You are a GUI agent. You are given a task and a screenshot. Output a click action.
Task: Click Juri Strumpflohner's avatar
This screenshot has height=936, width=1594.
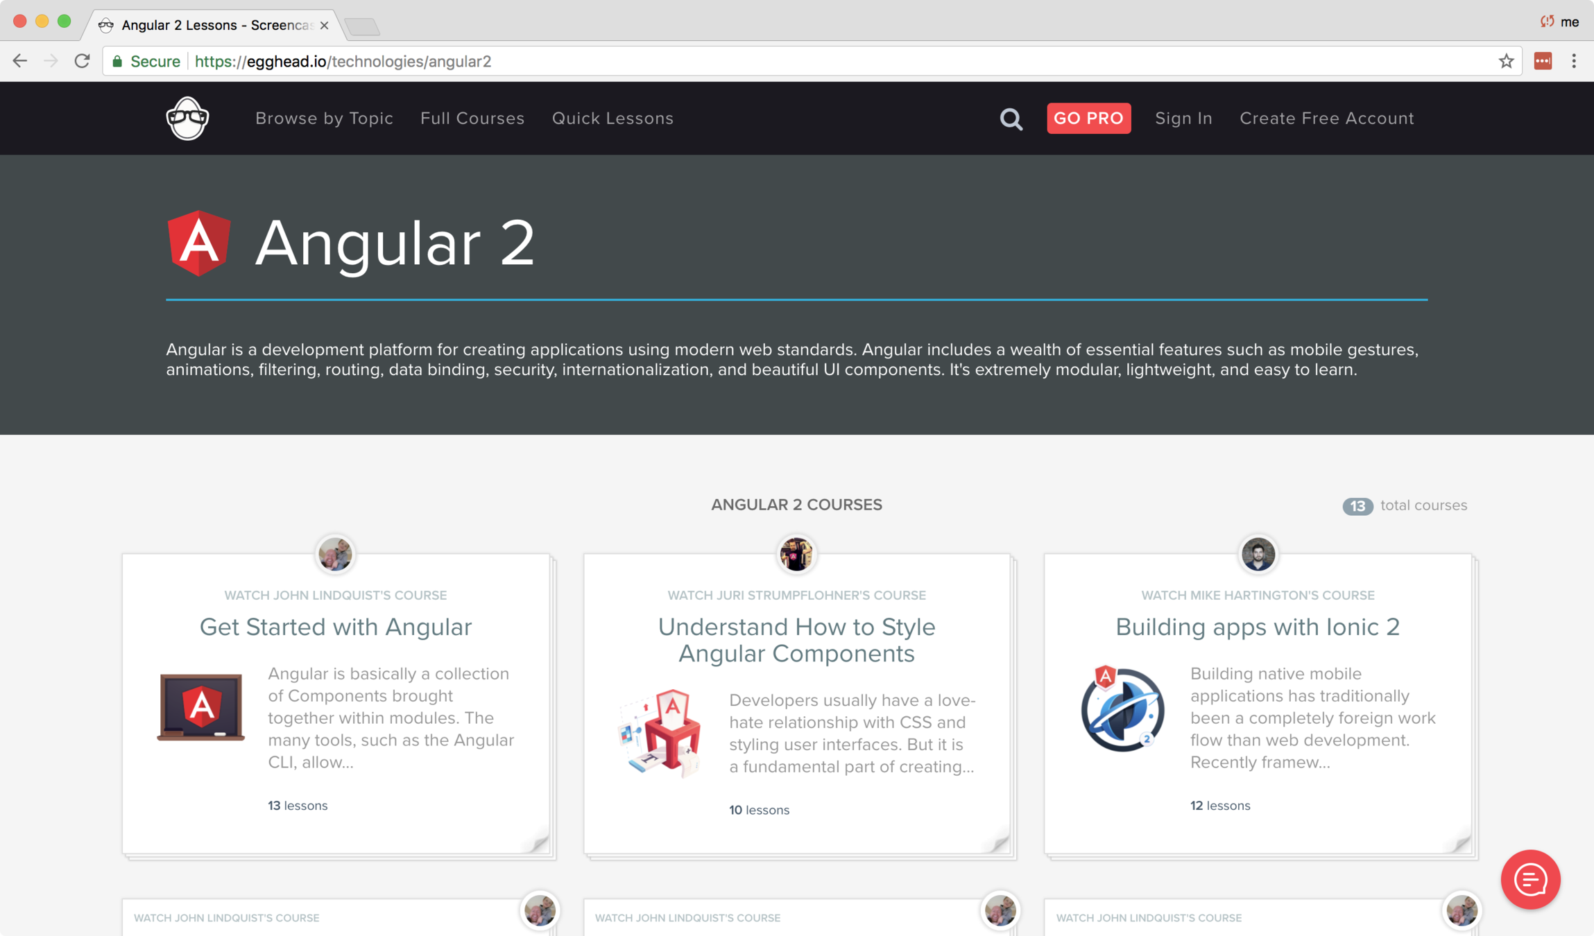(796, 554)
